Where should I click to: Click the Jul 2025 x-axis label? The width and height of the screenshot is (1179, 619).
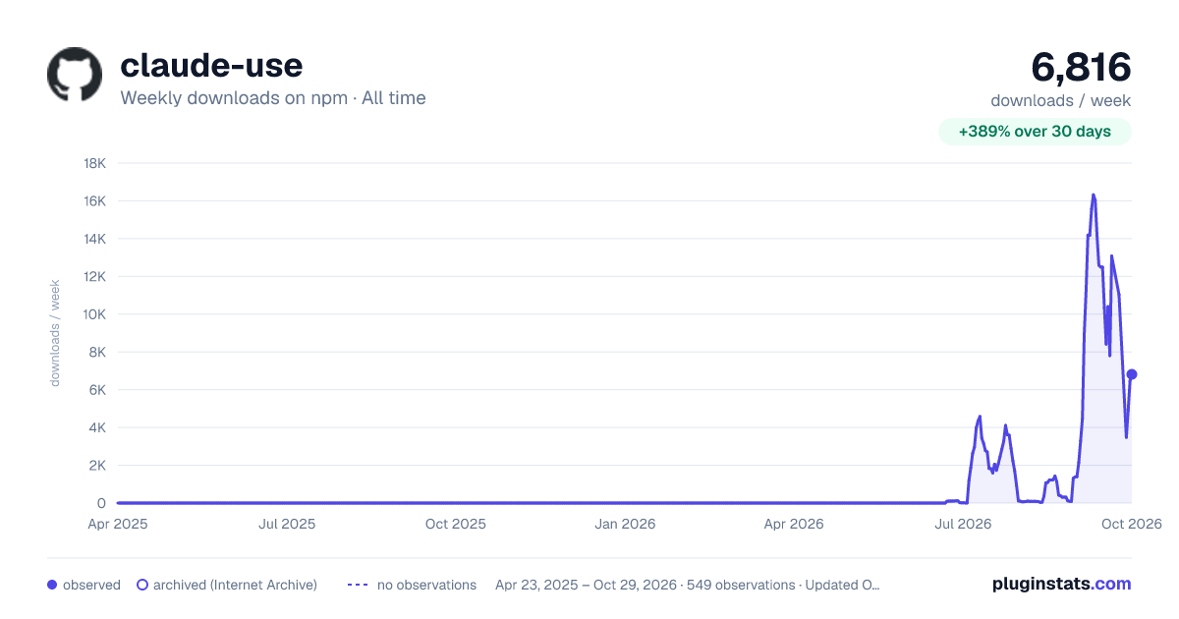tap(287, 524)
